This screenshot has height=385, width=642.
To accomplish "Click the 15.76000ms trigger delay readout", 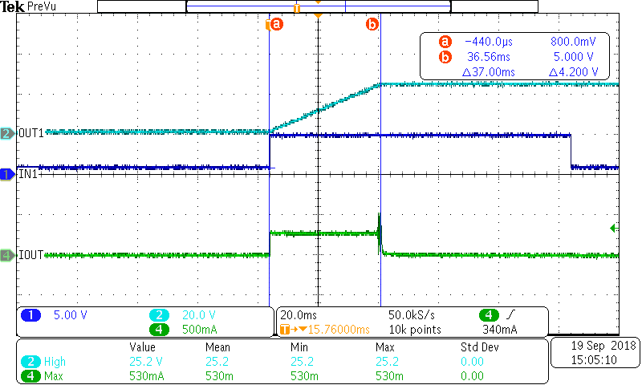I will [328, 329].
